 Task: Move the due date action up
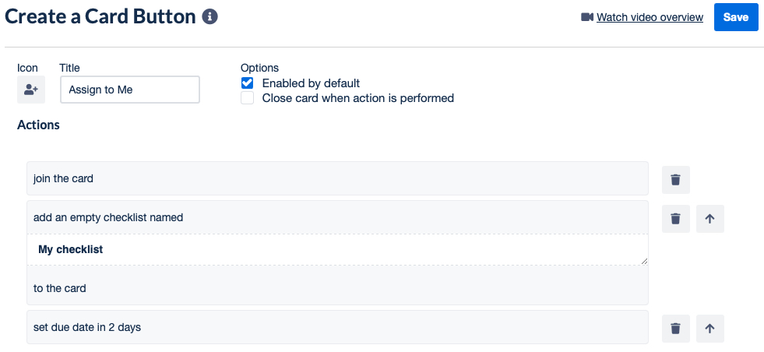pos(709,328)
